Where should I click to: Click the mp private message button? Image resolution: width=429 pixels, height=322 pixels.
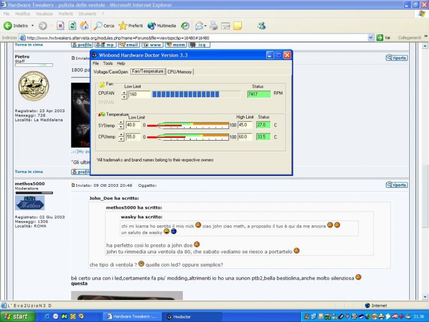tap(106, 45)
